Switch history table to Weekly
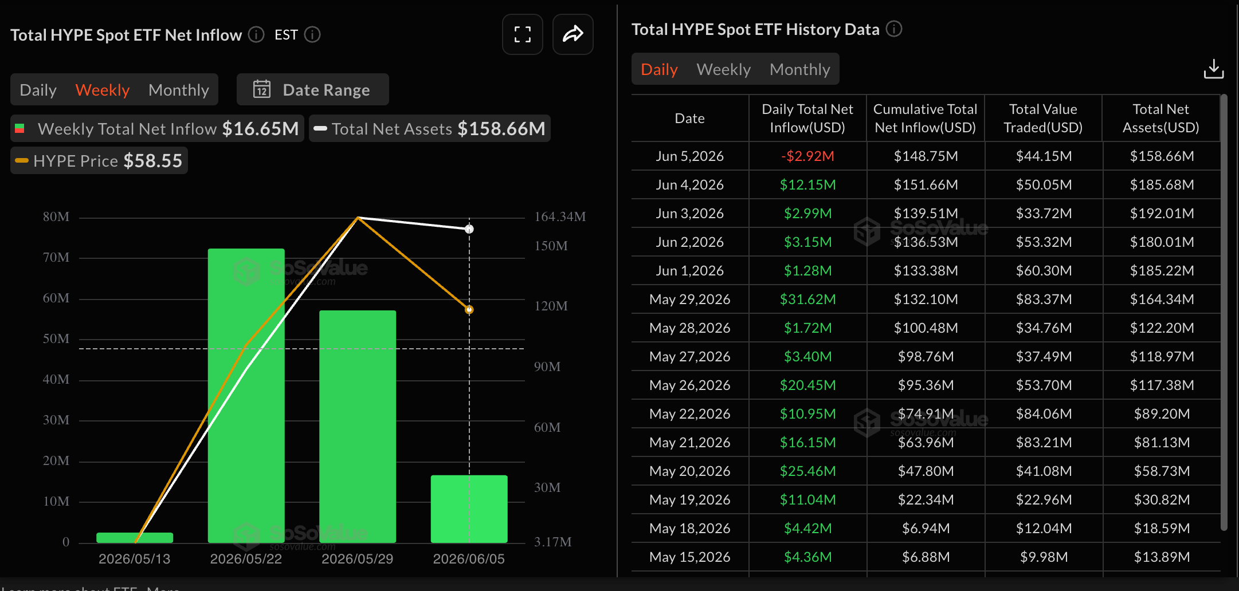Image resolution: width=1239 pixels, height=591 pixels. 723,69
